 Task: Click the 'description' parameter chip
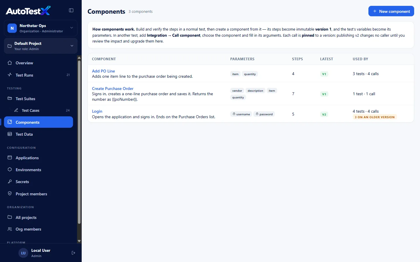click(255, 91)
